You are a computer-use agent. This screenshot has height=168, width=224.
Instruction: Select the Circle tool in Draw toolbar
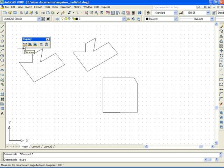point(2,56)
